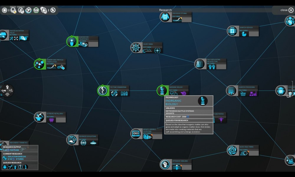Click the faction relations cluster icon at left edge
The width and height of the screenshot is (295, 177).
click(x=7, y=91)
